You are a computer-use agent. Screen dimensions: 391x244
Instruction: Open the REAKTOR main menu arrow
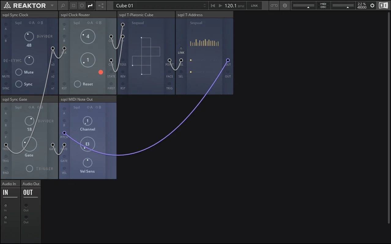coord(52,5)
